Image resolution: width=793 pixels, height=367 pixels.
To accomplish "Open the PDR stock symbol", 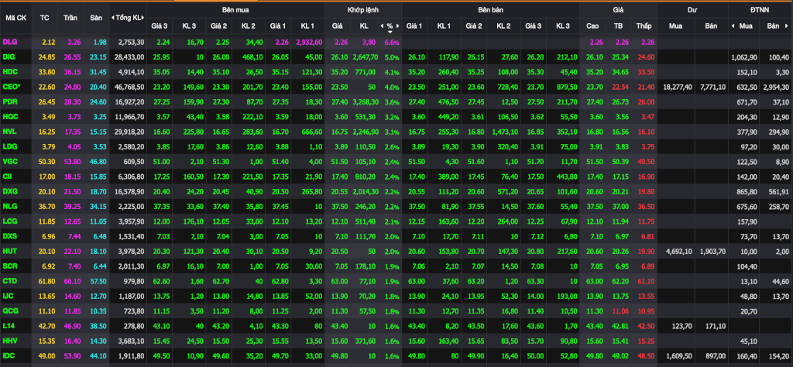I will (10, 101).
